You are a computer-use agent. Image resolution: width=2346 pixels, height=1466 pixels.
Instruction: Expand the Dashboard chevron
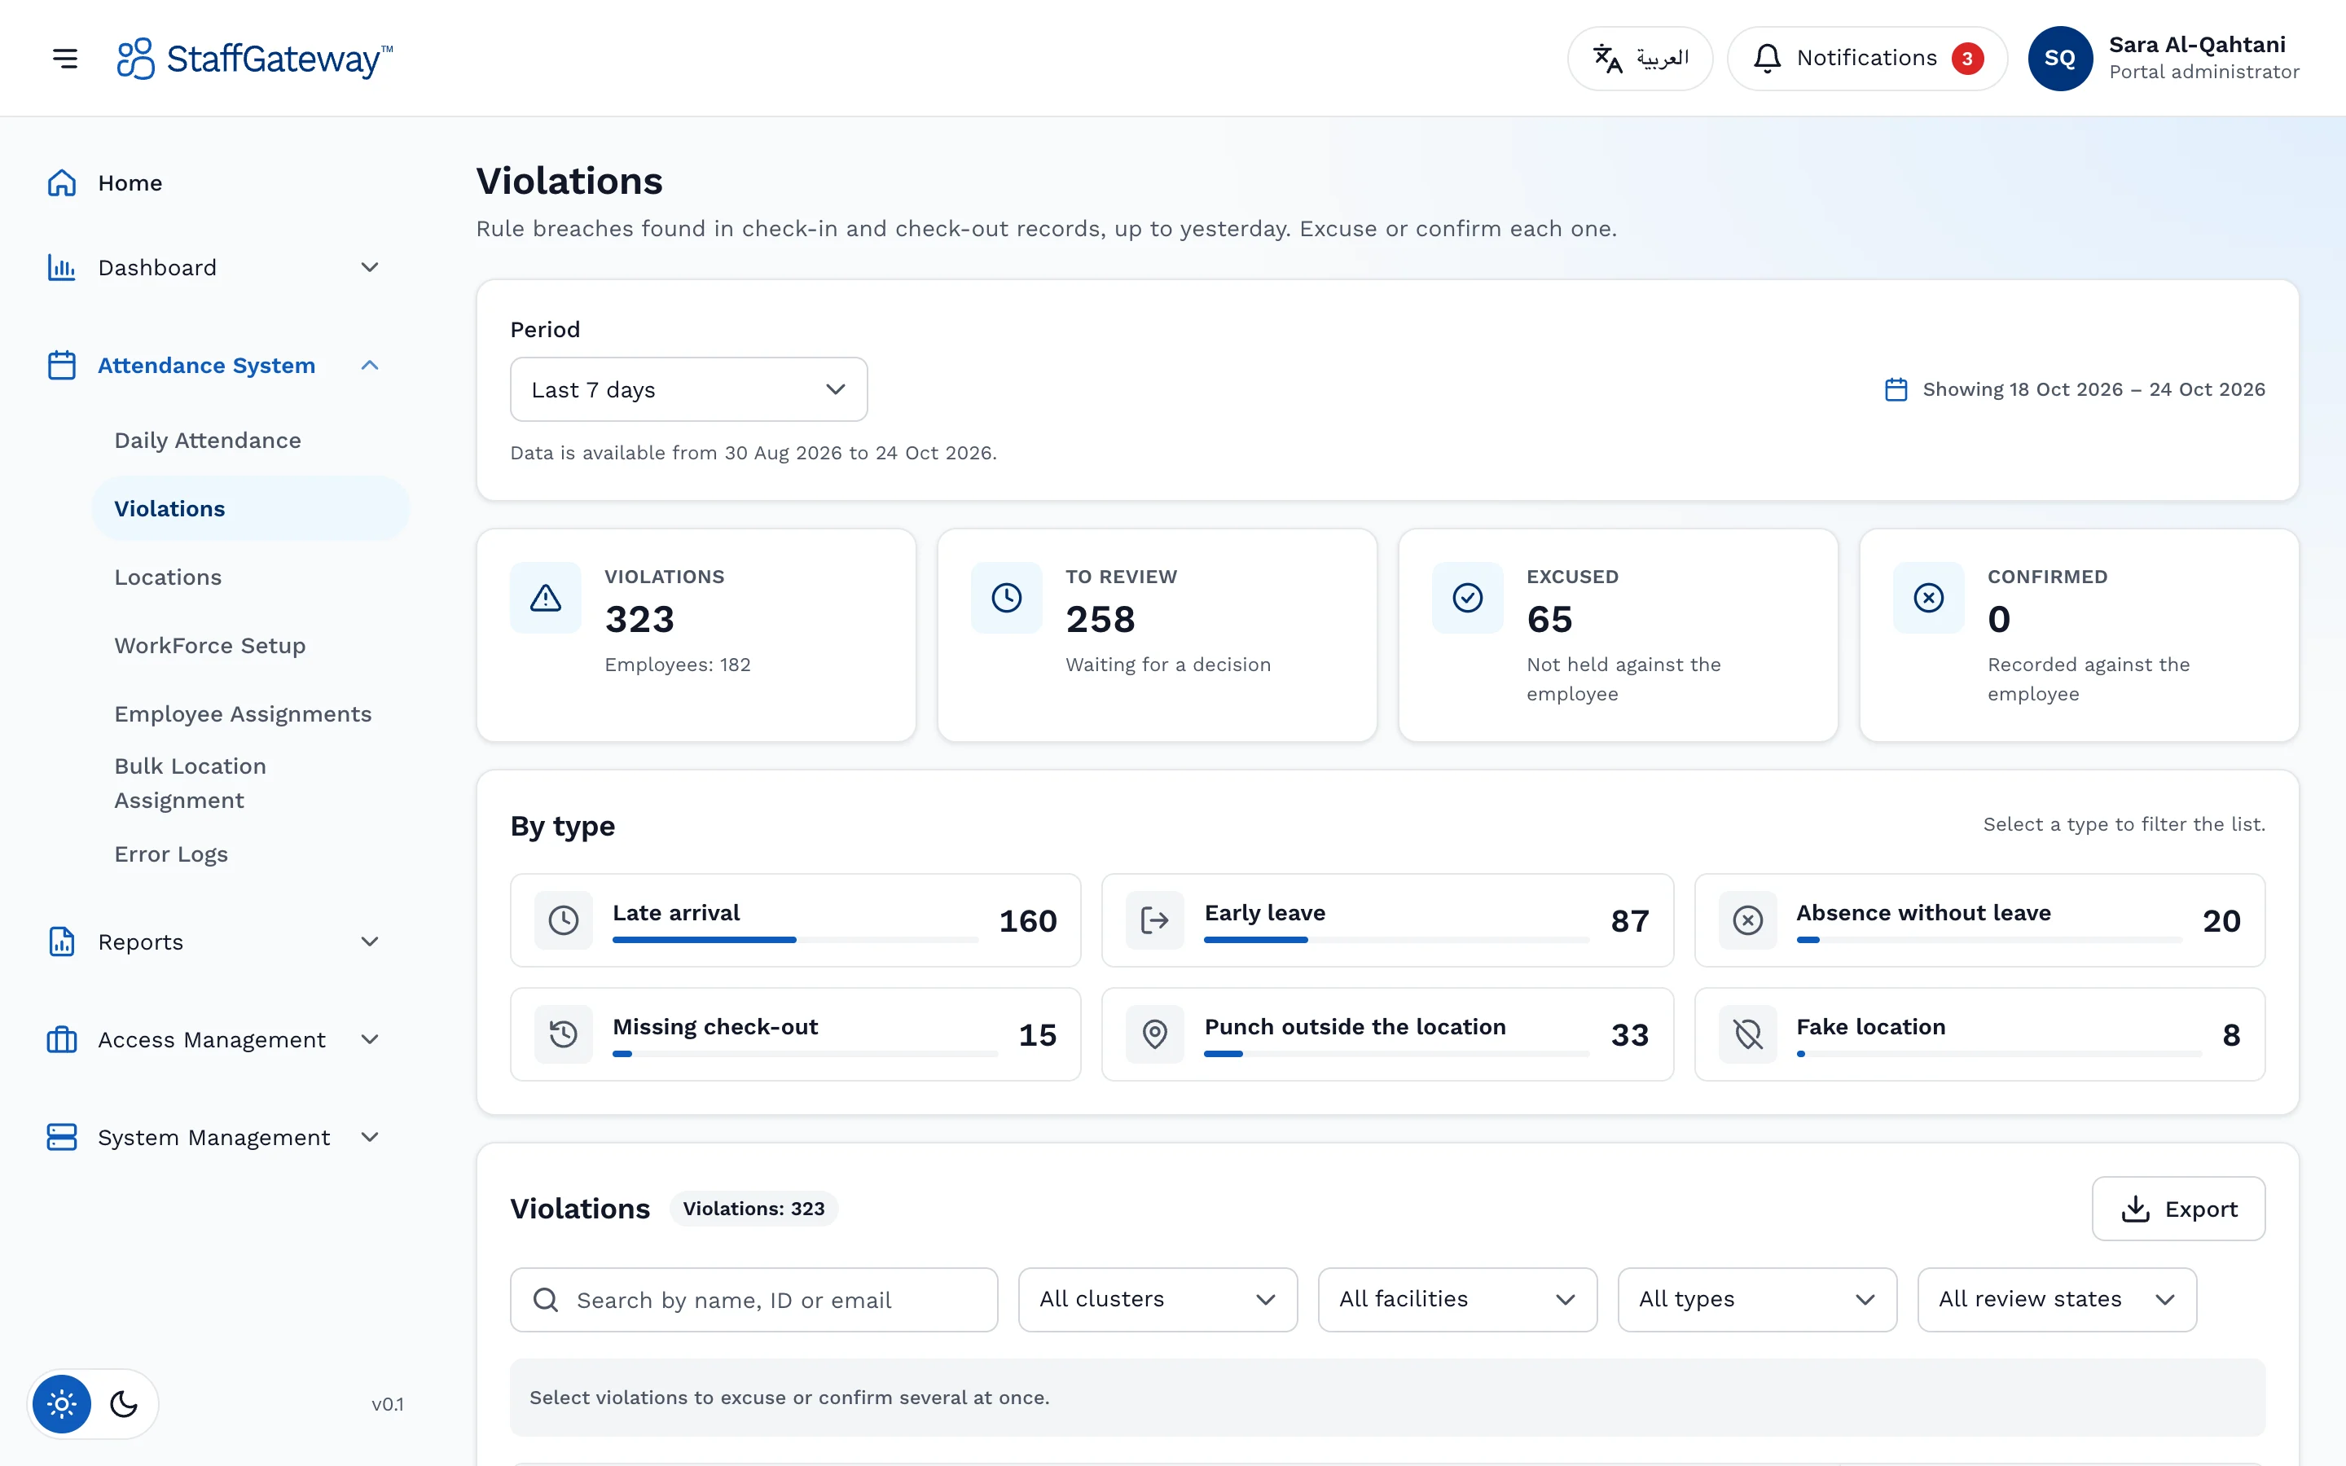coord(369,268)
